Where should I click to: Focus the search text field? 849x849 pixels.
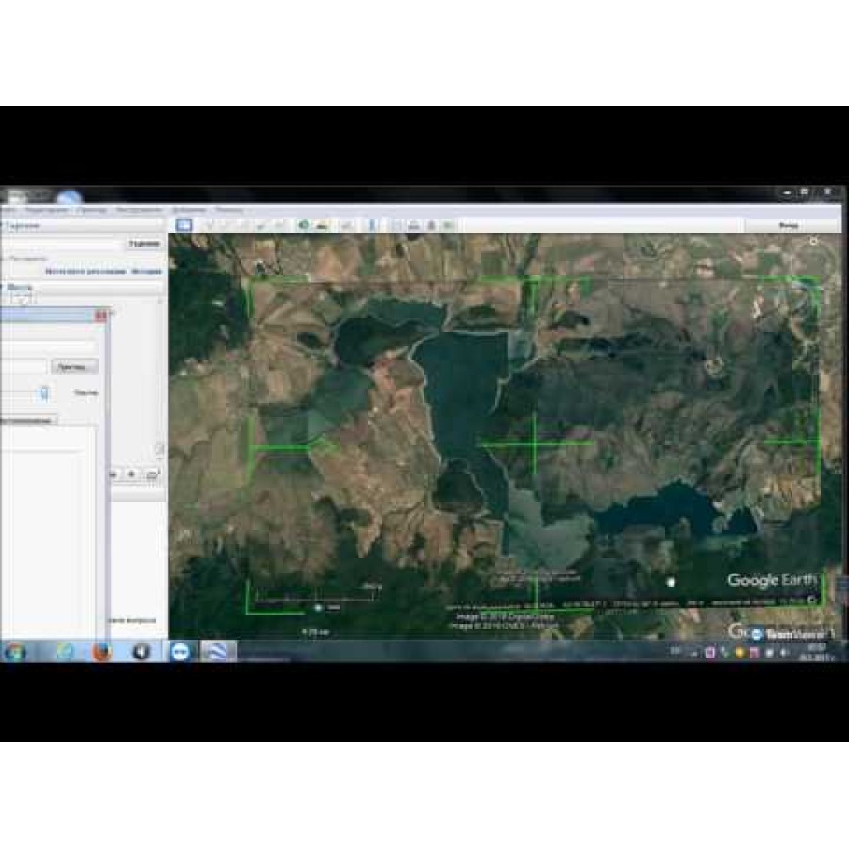61,244
